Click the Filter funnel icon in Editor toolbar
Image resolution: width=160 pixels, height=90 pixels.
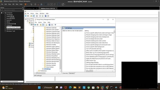pos(55,25)
